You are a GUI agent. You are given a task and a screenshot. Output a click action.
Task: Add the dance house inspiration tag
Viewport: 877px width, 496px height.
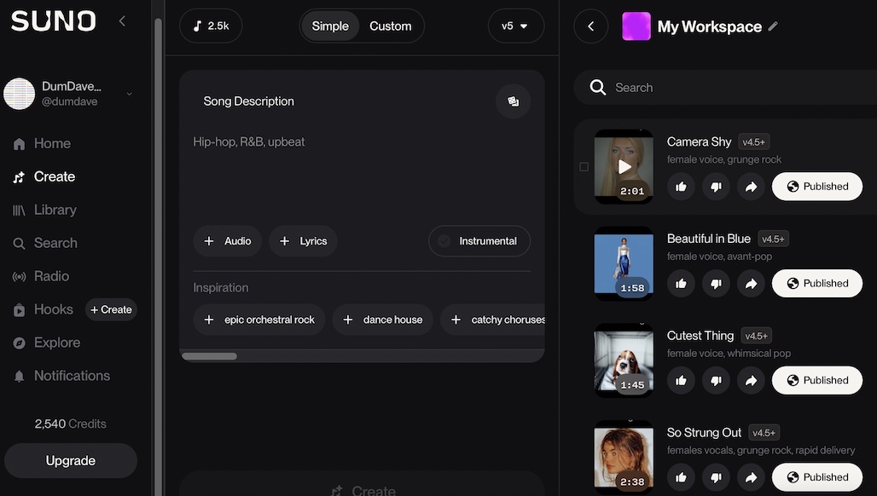[382, 320]
